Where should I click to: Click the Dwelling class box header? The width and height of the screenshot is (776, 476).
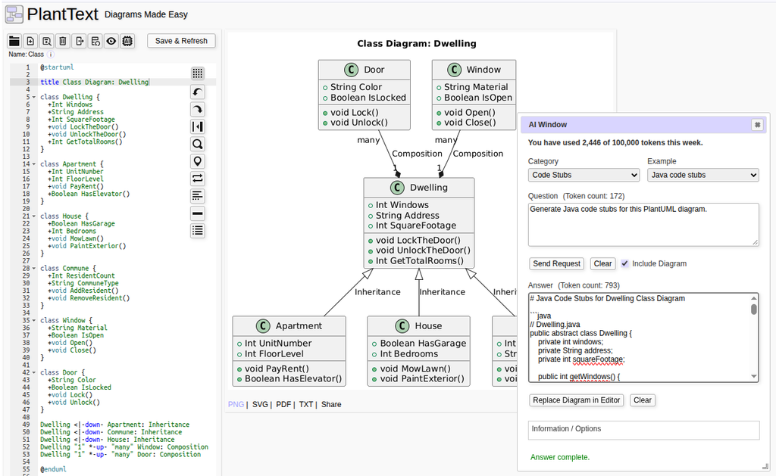pyautogui.click(x=418, y=188)
